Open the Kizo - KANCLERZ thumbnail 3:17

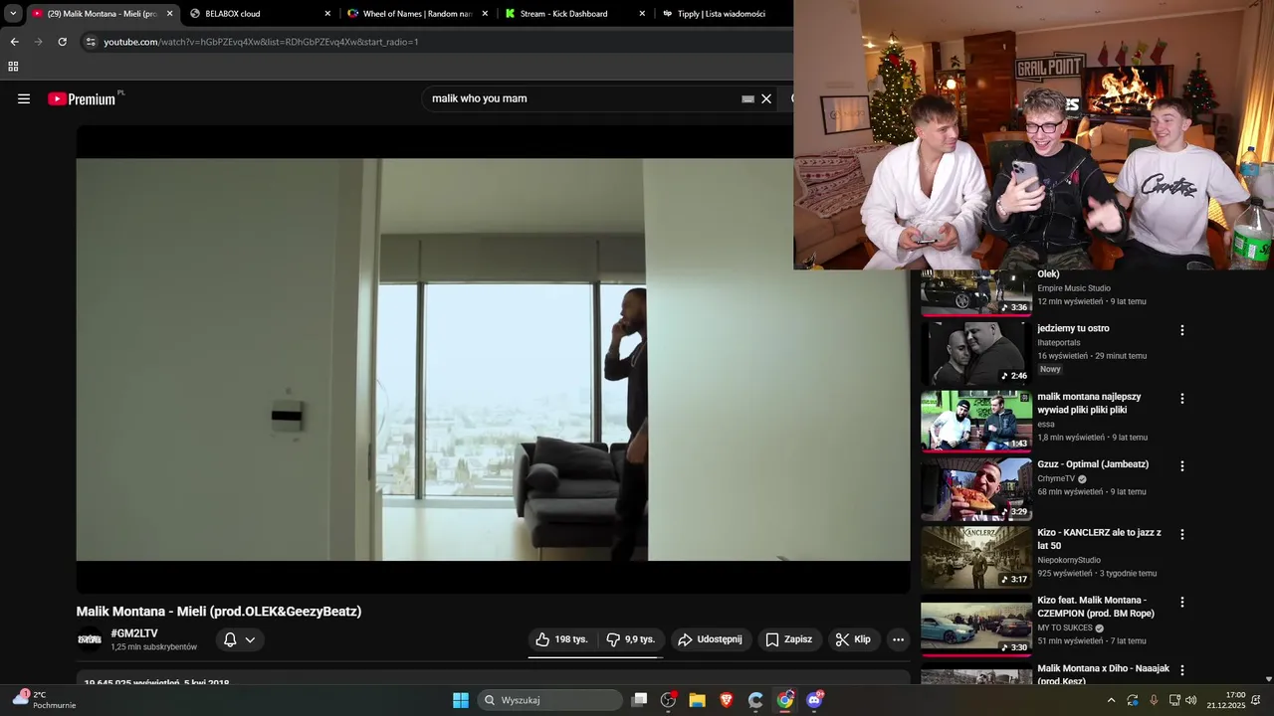click(976, 556)
